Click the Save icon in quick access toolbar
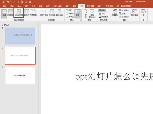Image resolution: width=153 pixels, height=114 pixels. [4, 2]
